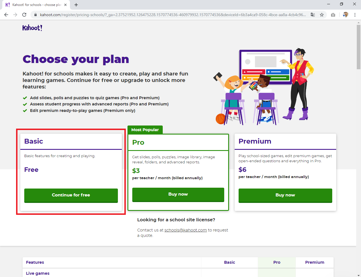This screenshot has width=361, height=277.
Task: Open the Chrome three-dot menu
Action: (x=355, y=15)
